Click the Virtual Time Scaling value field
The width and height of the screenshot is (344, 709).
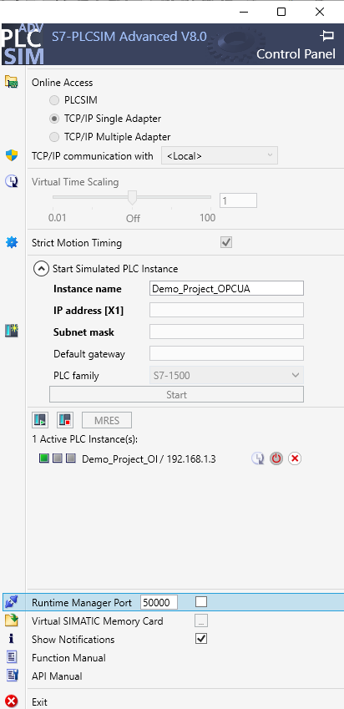238,200
